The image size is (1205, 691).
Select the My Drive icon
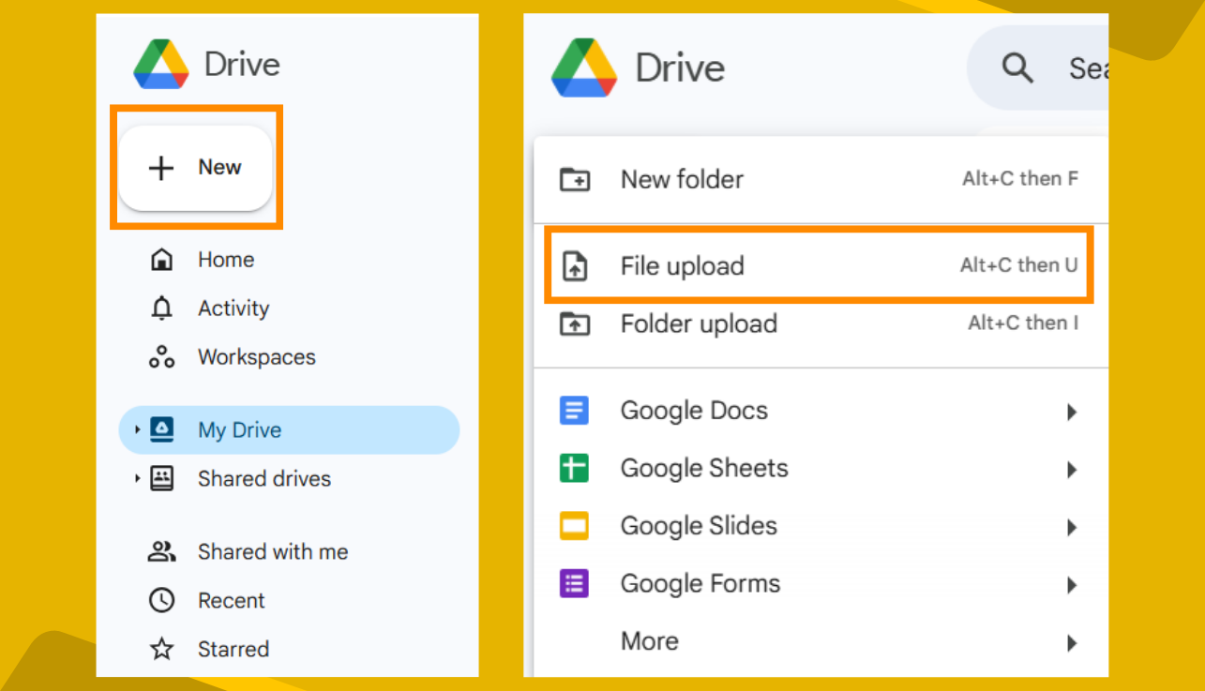(x=161, y=429)
